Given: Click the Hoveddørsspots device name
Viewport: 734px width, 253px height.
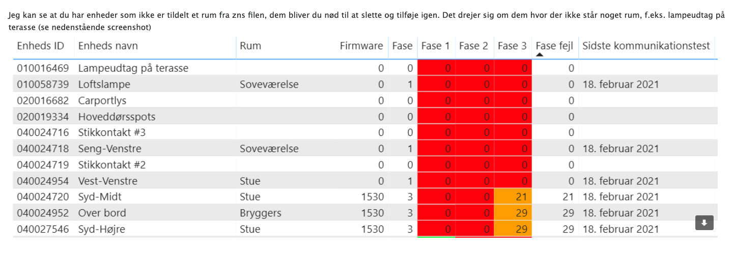Looking at the screenshot, I should (117, 117).
